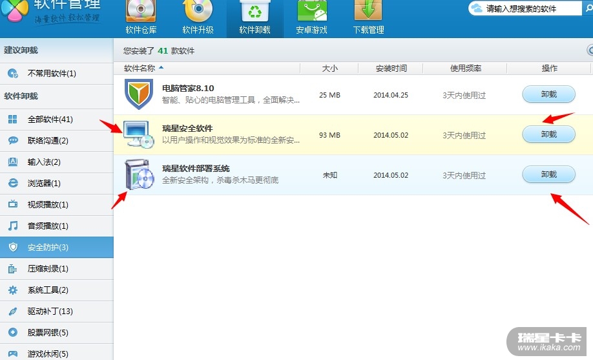The width and height of the screenshot is (593, 360).
Task: Sort by the 软件名称 column header
Action: 140,68
